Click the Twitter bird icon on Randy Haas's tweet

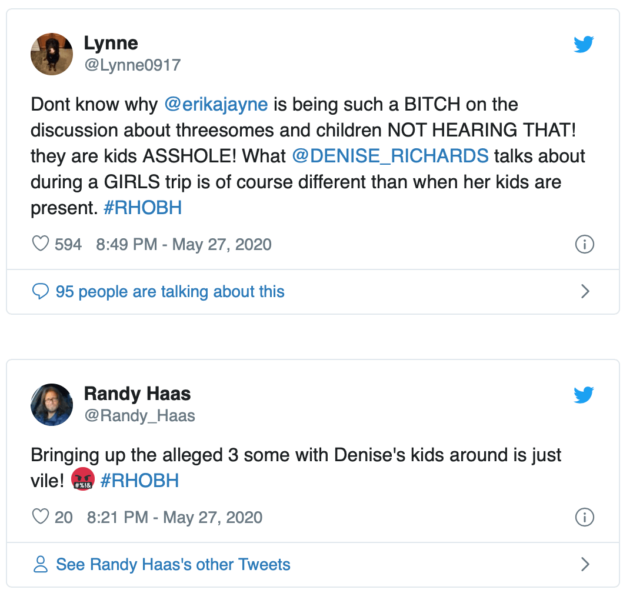(584, 395)
